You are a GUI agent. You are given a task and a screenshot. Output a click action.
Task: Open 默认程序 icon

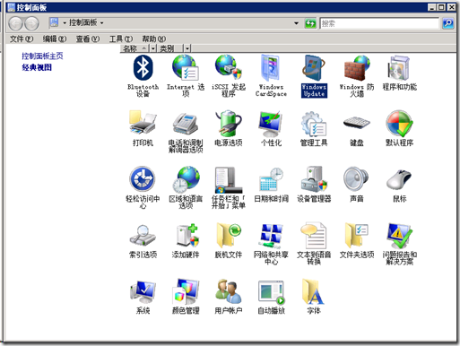400,129
